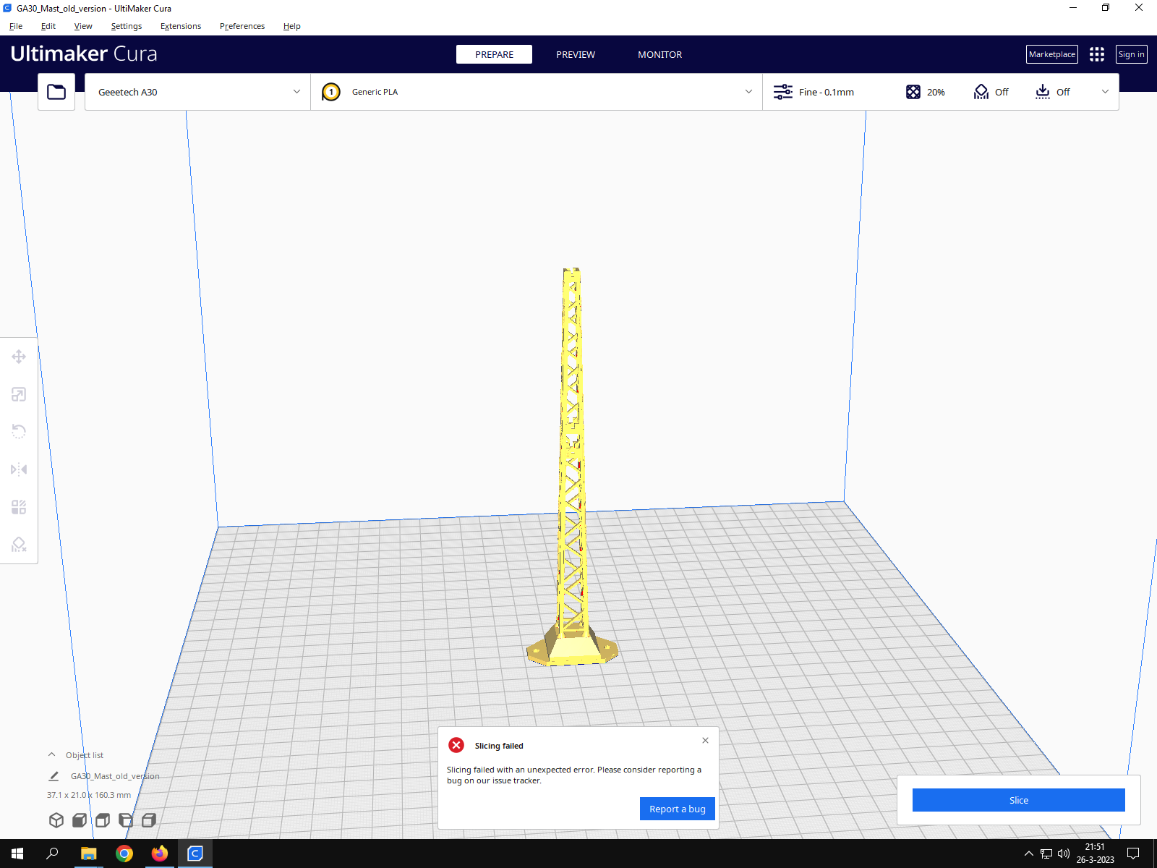The height and width of the screenshot is (868, 1157).
Task: Select the Support Blocker tool
Action: [19, 545]
